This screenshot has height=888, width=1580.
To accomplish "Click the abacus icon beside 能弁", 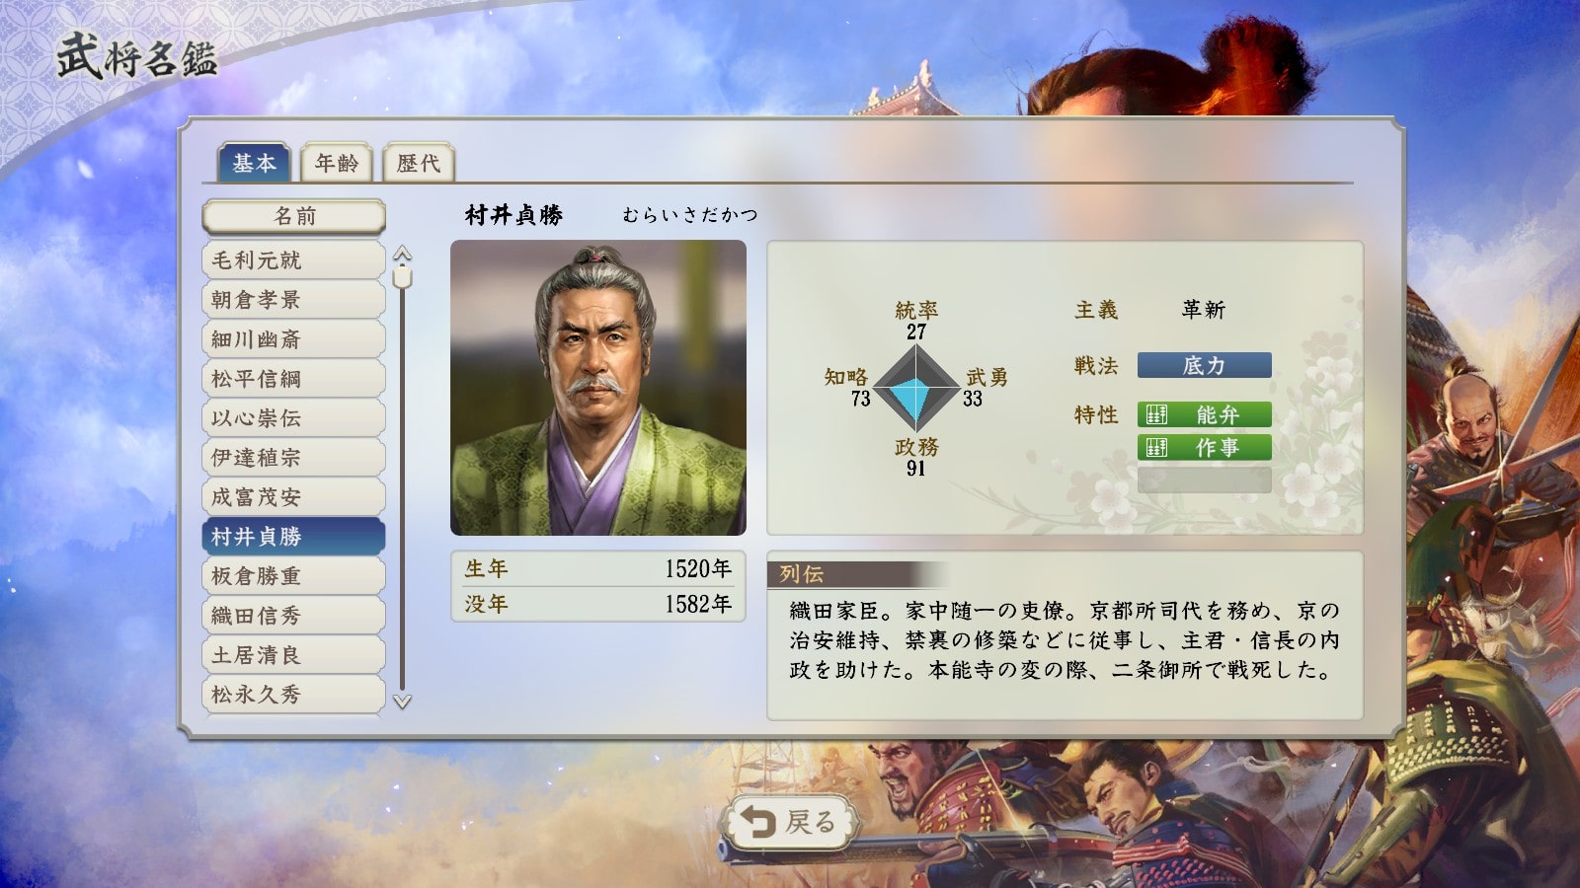I will (1156, 415).
